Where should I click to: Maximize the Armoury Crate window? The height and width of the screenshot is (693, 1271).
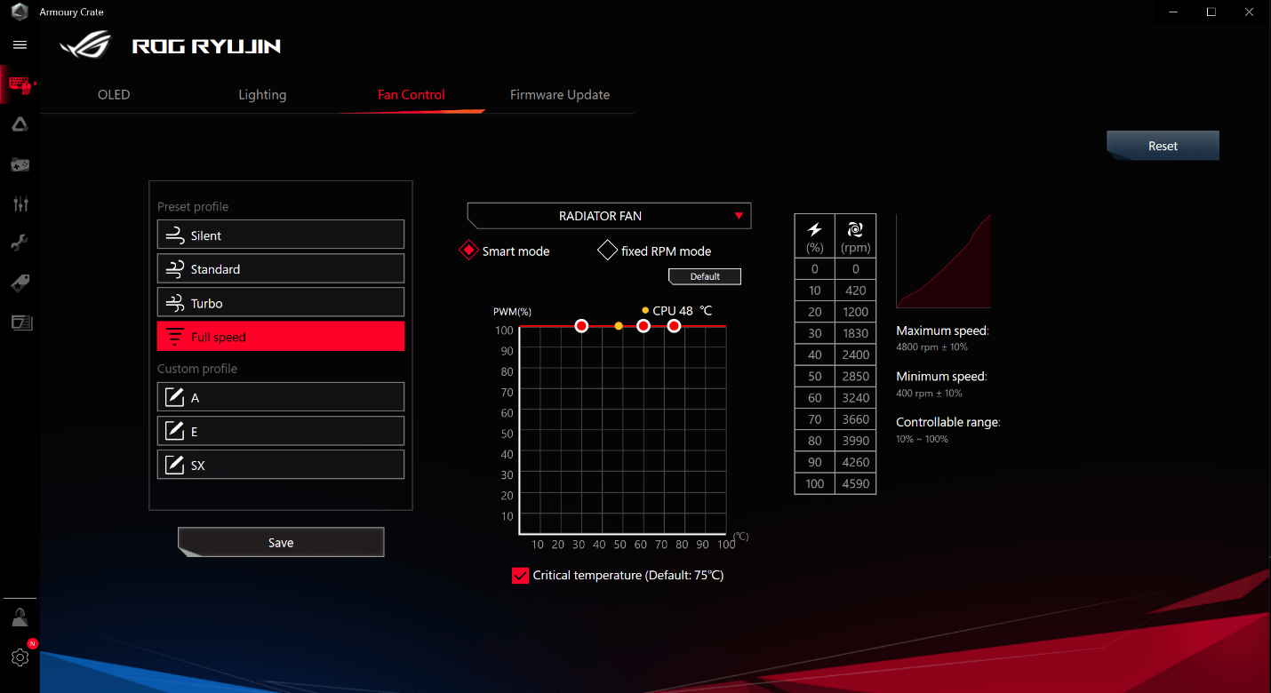point(1211,12)
